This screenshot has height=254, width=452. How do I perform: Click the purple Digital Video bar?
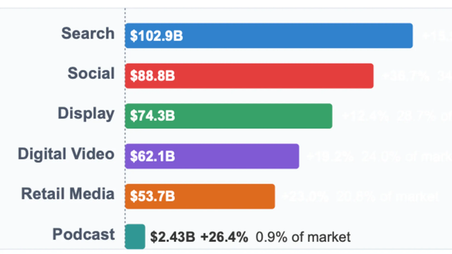click(212, 156)
